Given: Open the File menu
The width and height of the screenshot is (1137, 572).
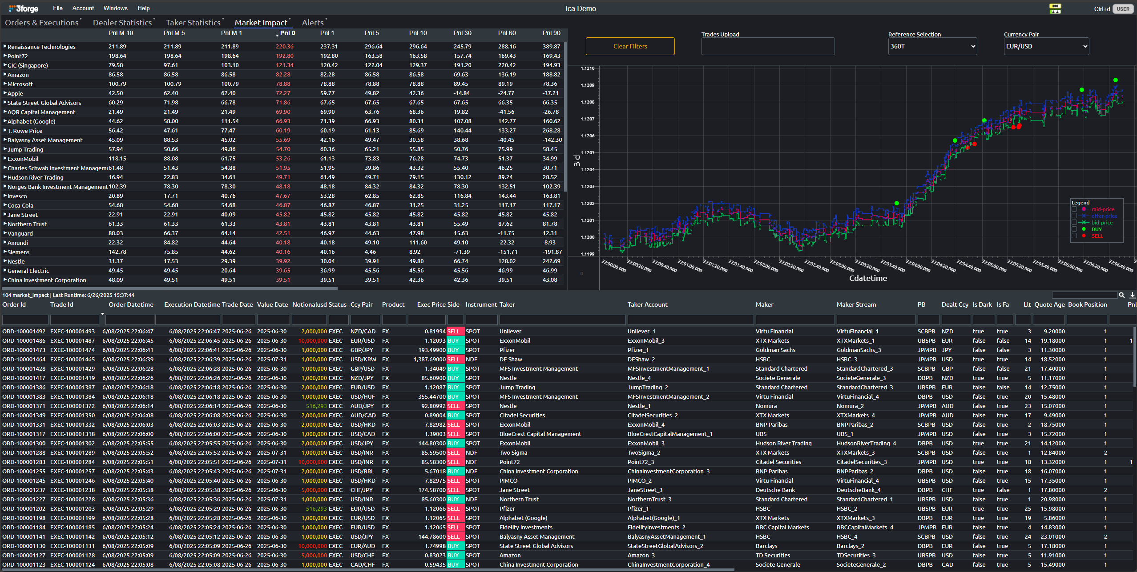Looking at the screenshot, I should click(x=58, y=8).
